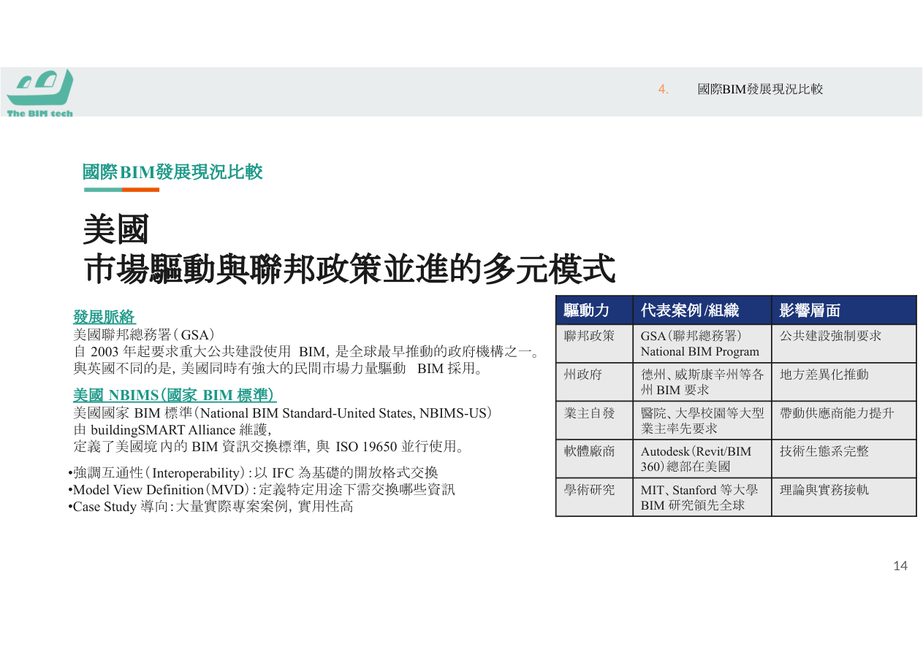The image size is (923, 652).
Task: Click cell Autodesk(Revit/BIM 360)總部在美國
Action: [702, 459]
